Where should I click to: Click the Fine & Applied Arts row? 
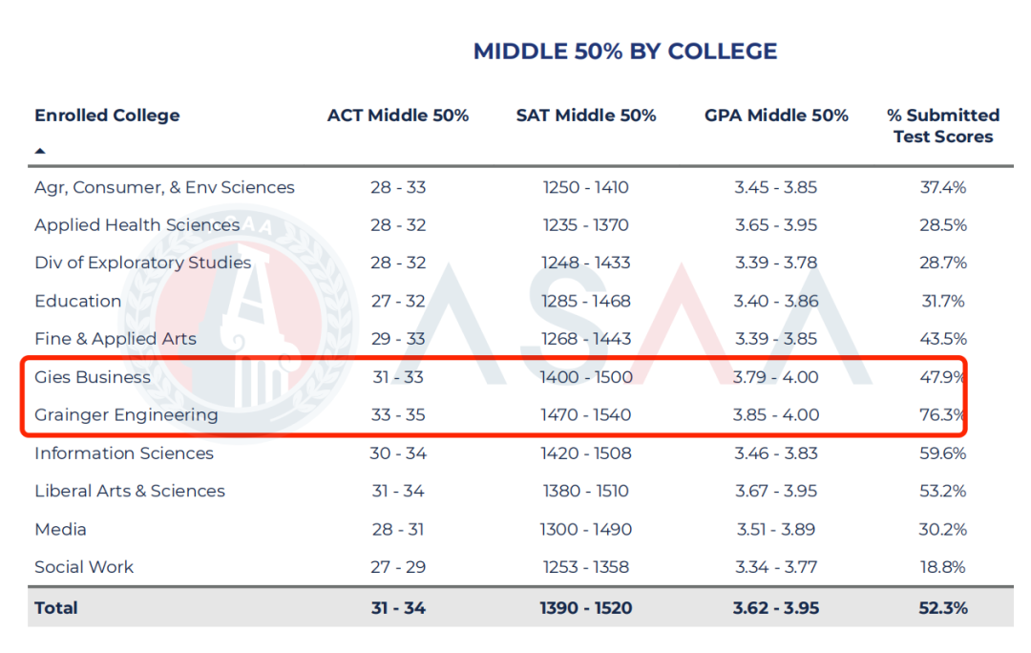coord(116,339)
